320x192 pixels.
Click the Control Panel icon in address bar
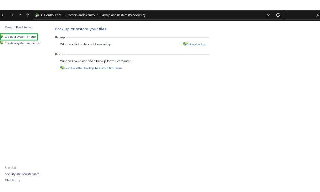(x=37, y=15)
